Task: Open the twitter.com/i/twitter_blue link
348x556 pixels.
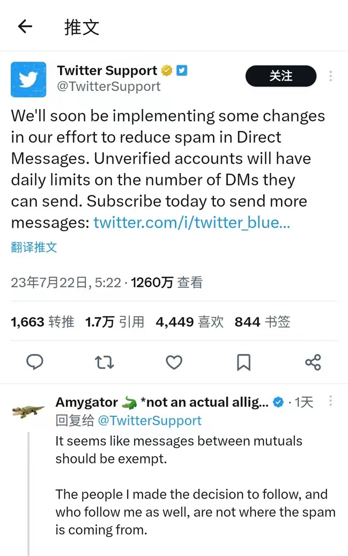Action: click(x=191, y=223)
